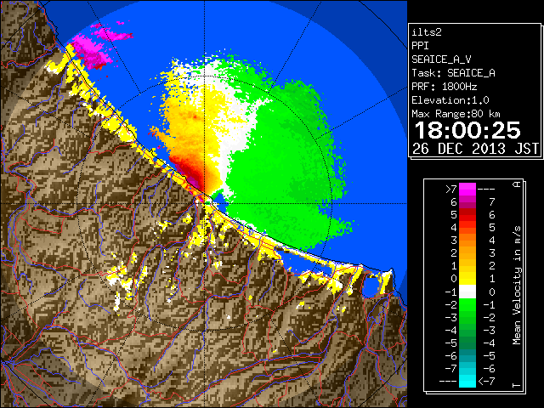544x408 pixels.
Task: Click the 'Max Range:80 km' text
Action: click(456, 114)
